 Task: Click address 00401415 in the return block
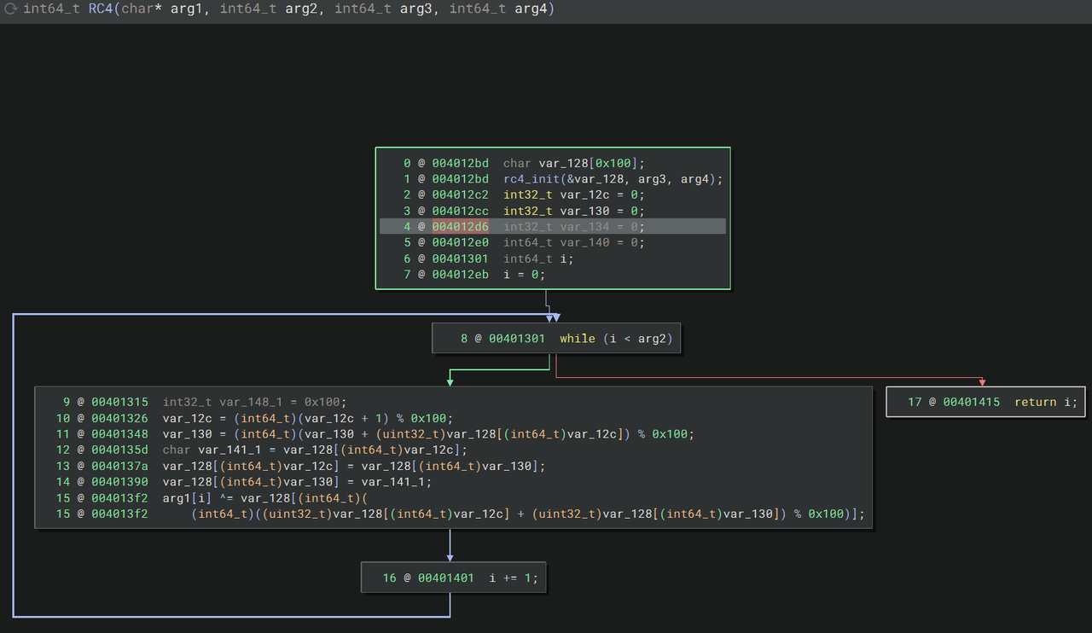[971, 402]
